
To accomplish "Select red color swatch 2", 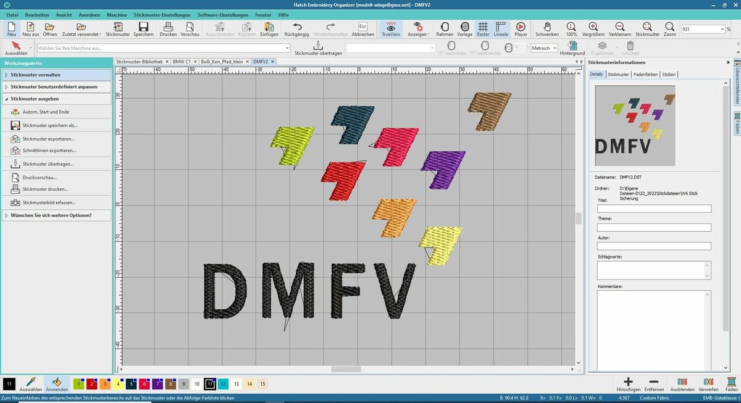I will (91, 384).
